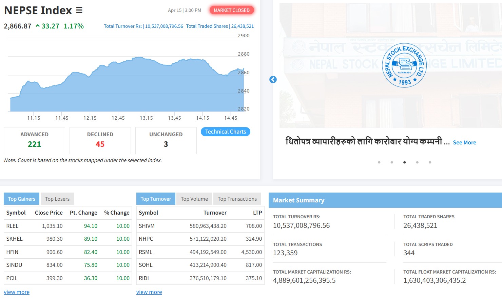This screenshot has height=299, width=502.
Task: Click the Nepal Stock Exchange logo
Action: 404,65
